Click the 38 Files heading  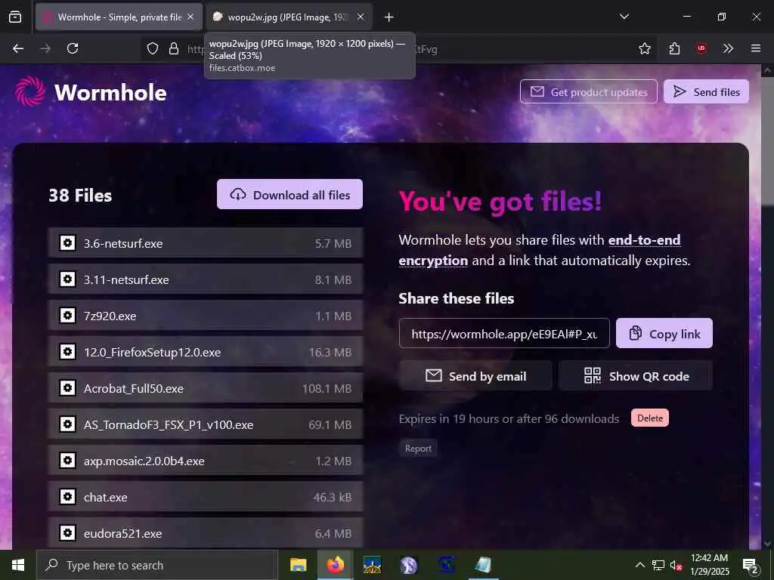tap(80, 196)
